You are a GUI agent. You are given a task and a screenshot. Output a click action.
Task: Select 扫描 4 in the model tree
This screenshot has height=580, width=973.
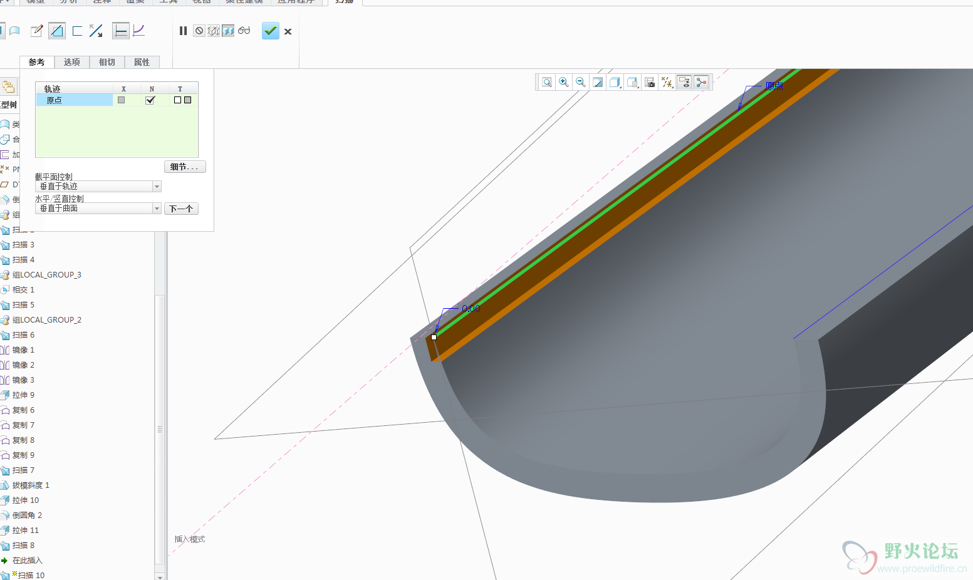pos(23,260)
